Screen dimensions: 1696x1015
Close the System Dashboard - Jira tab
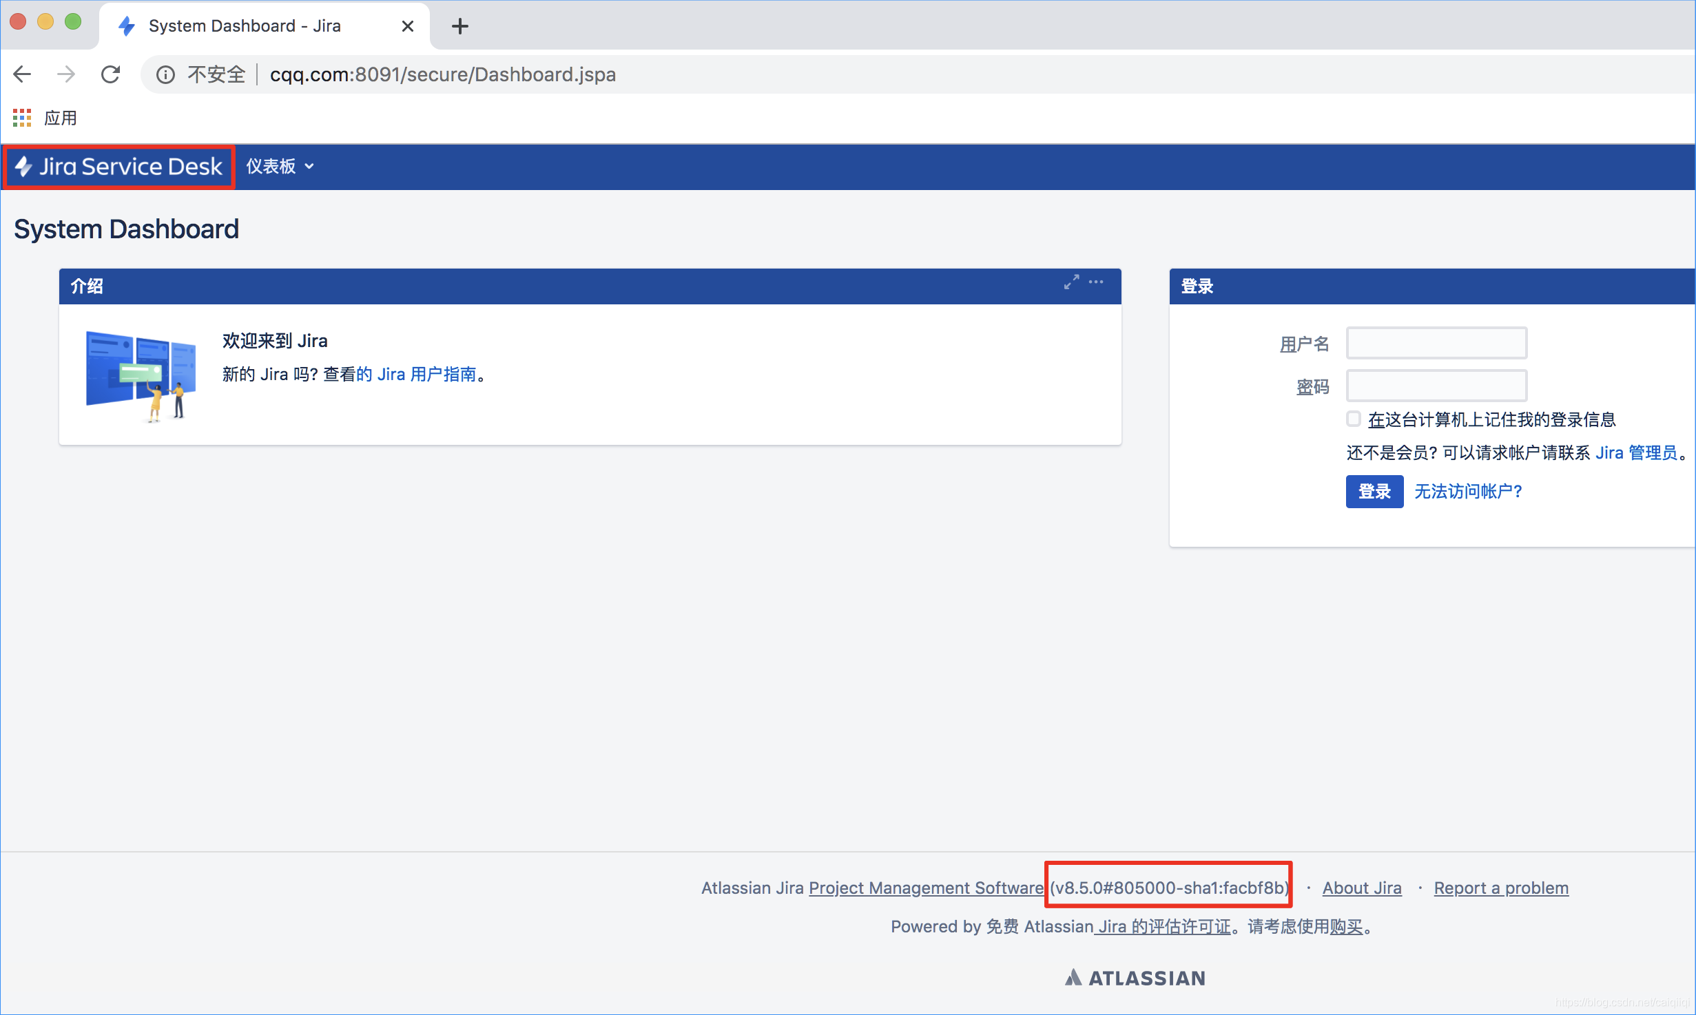tap(408, 26)
